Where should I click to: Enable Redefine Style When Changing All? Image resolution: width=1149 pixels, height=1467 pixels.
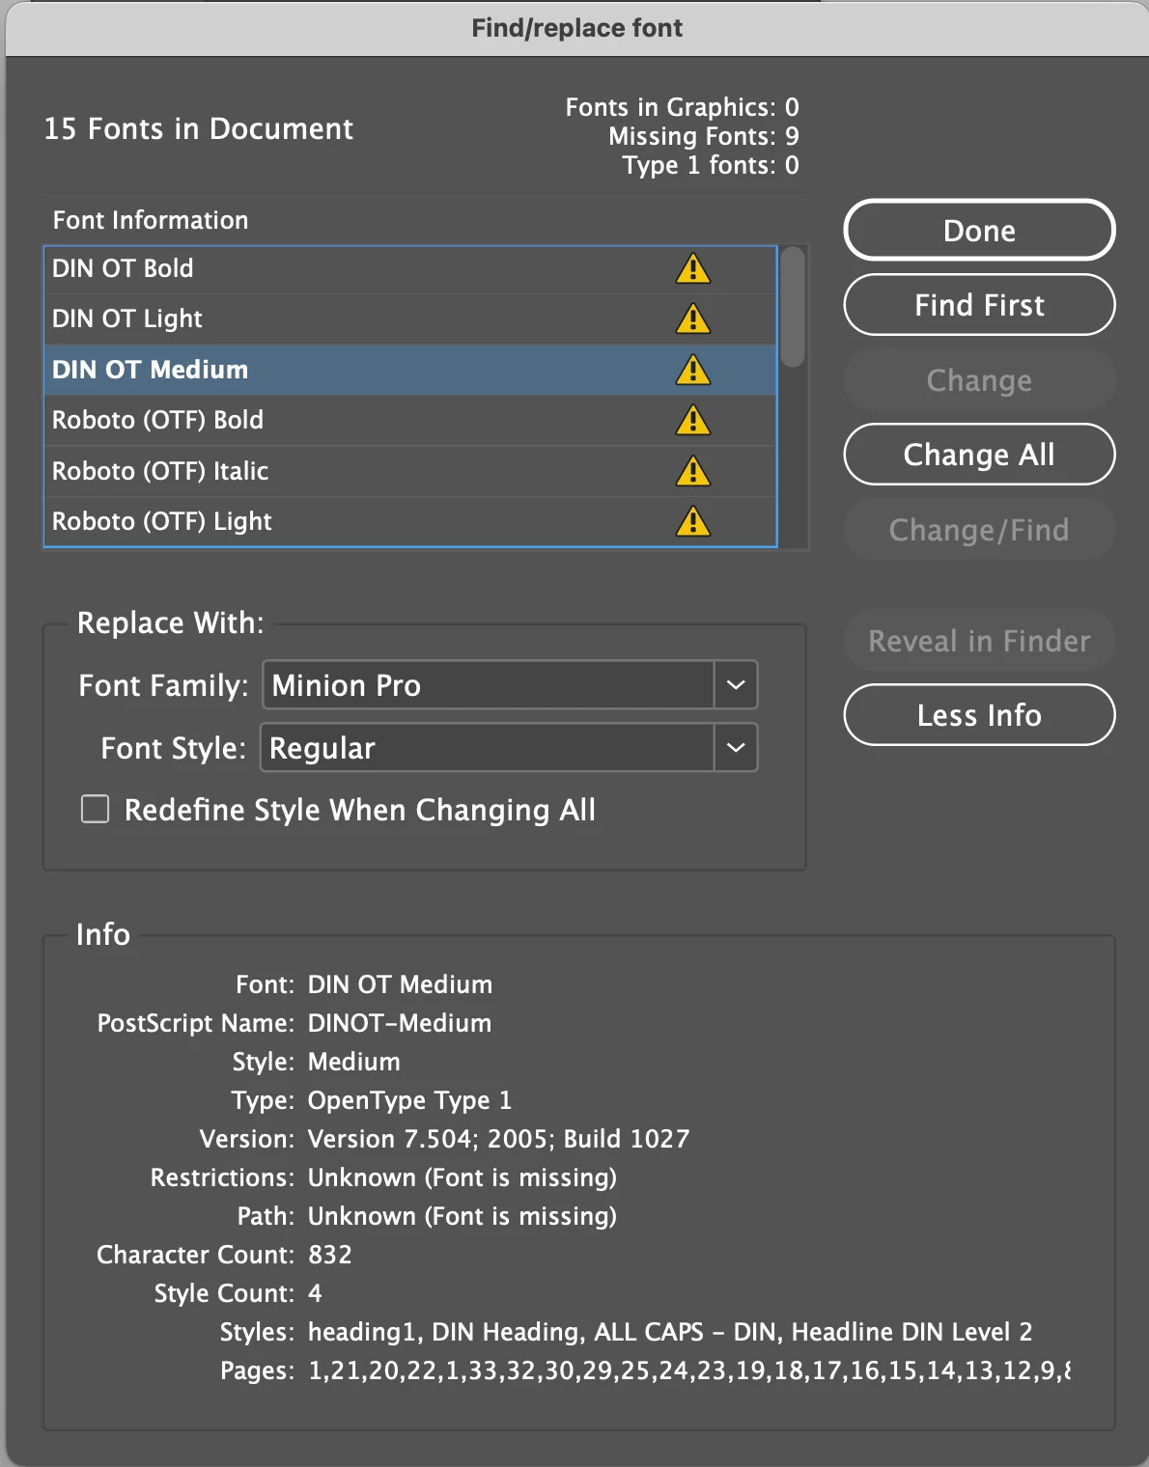[95, 809]
